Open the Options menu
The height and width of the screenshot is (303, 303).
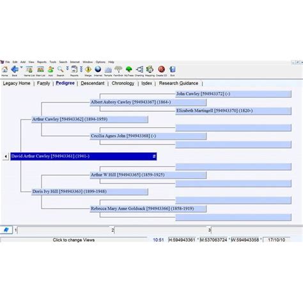pos(100,62)
